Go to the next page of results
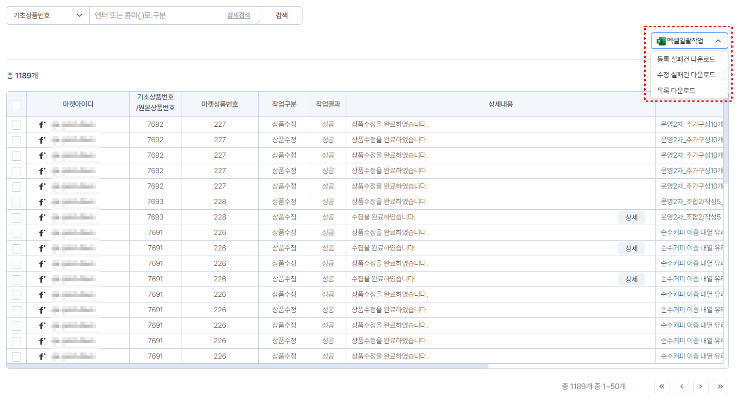Screen dimensions: 737x405 pyautogui.click(x=701, y=386)
